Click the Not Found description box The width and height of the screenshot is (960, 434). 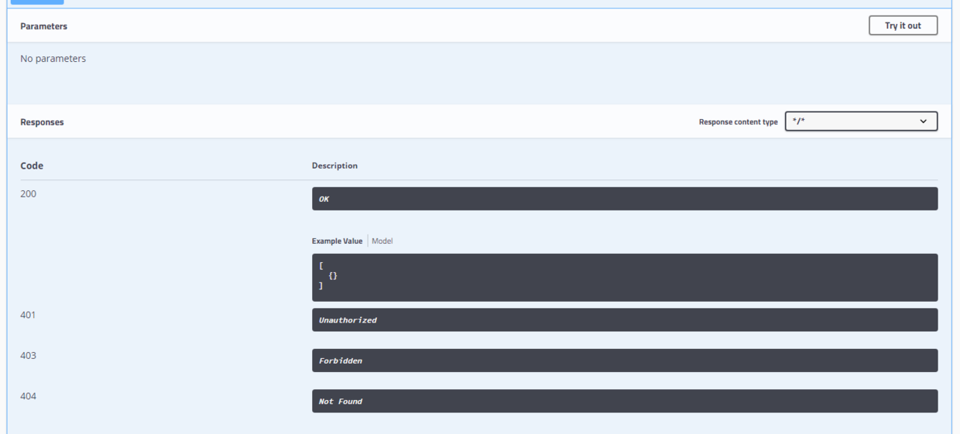tap(625, 401)
